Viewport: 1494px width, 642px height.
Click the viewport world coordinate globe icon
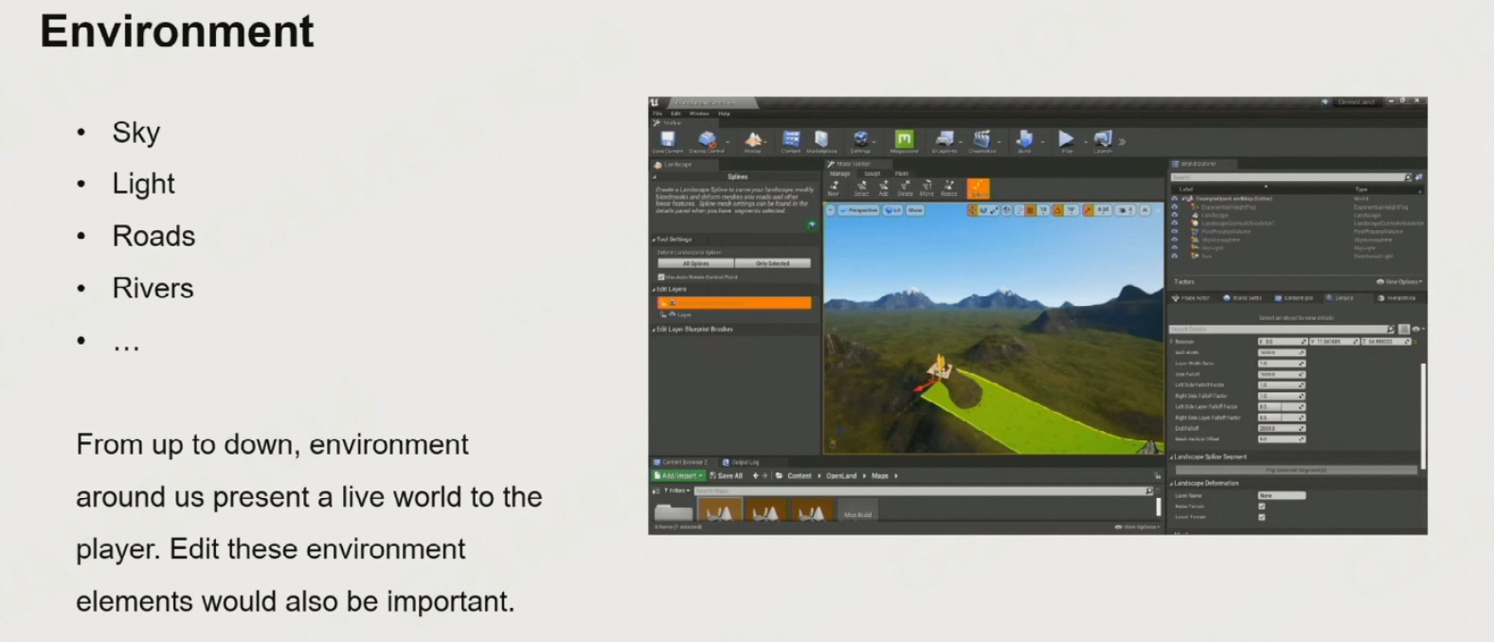(x=1006, y=210)
